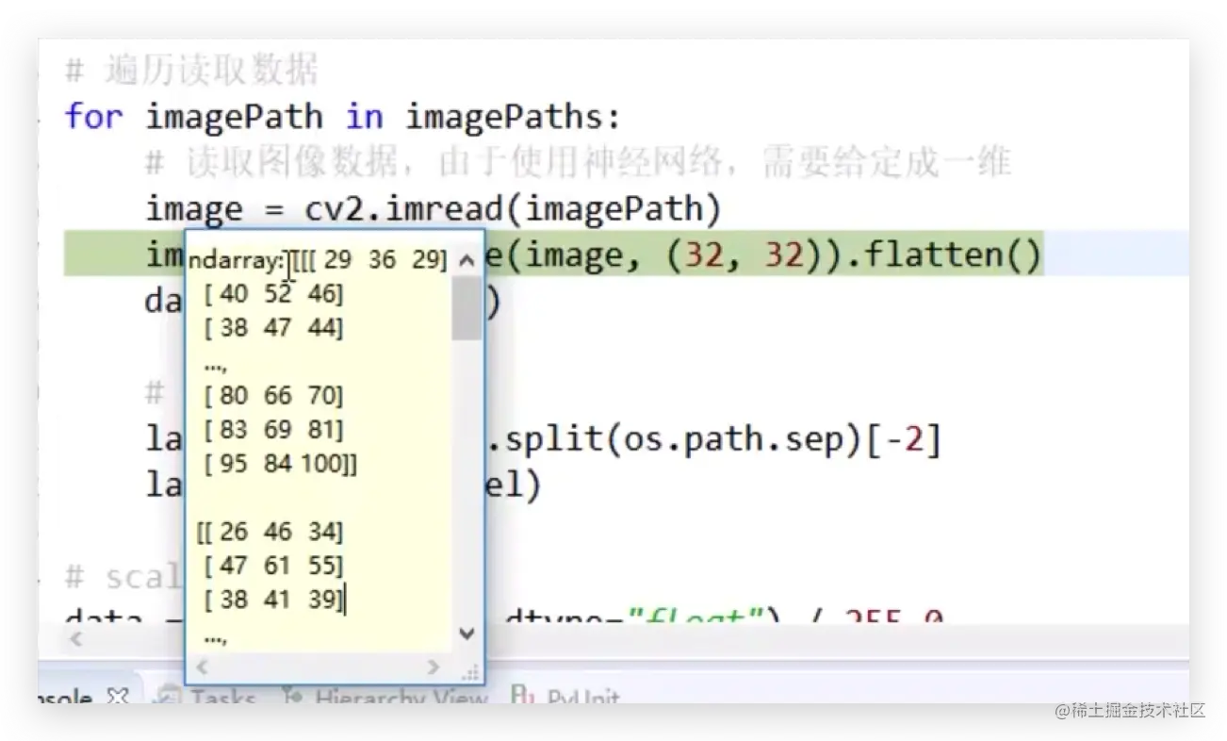Viewport: 1227px width, 741px height.
Task: Click the editor horizontal scroll-left arrow
Action: (x=77, y=639)
